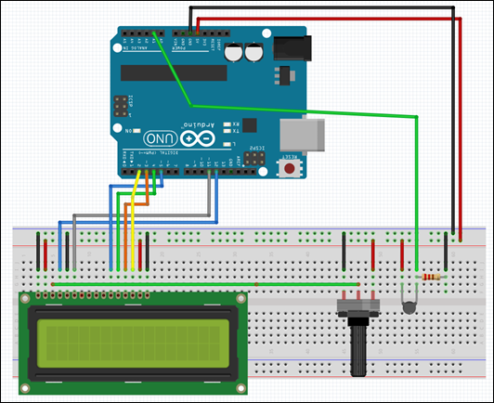
Task: Click the red reset button on the Arduino
Action: click(x=290, y=168)
